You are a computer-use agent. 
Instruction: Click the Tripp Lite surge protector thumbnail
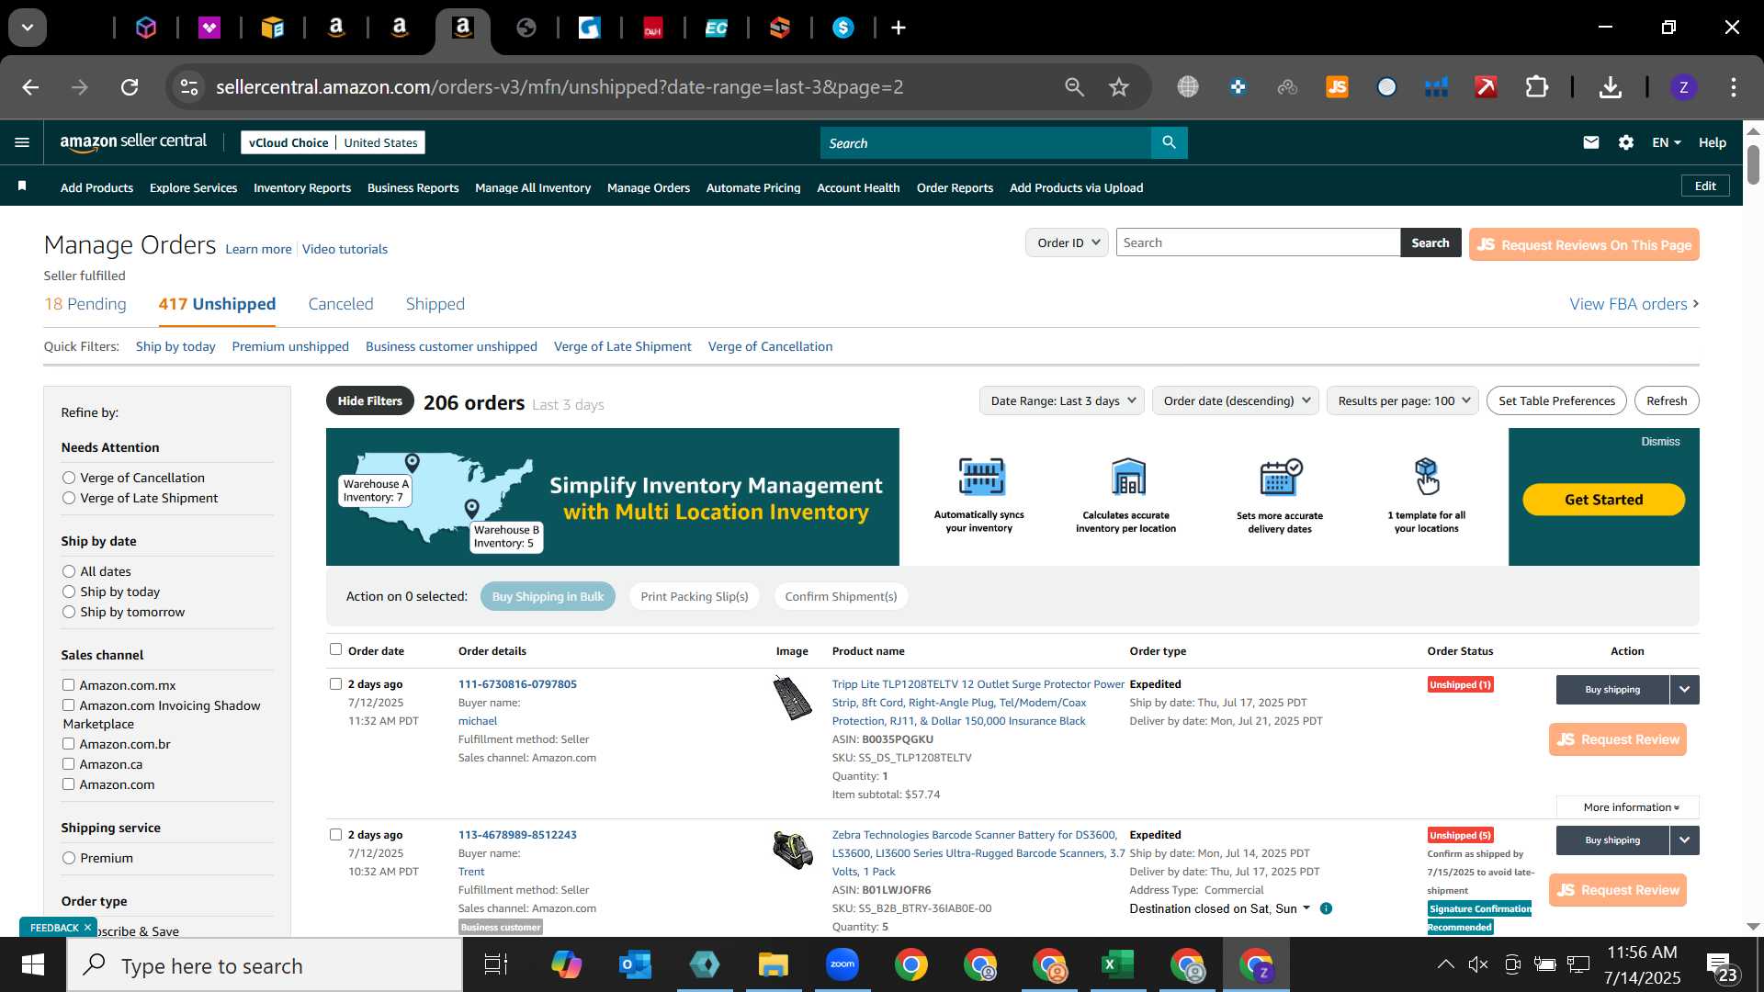[x=792, y=698]
